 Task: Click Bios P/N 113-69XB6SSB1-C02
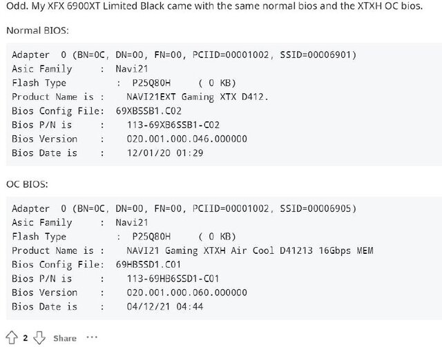[169, 125]
